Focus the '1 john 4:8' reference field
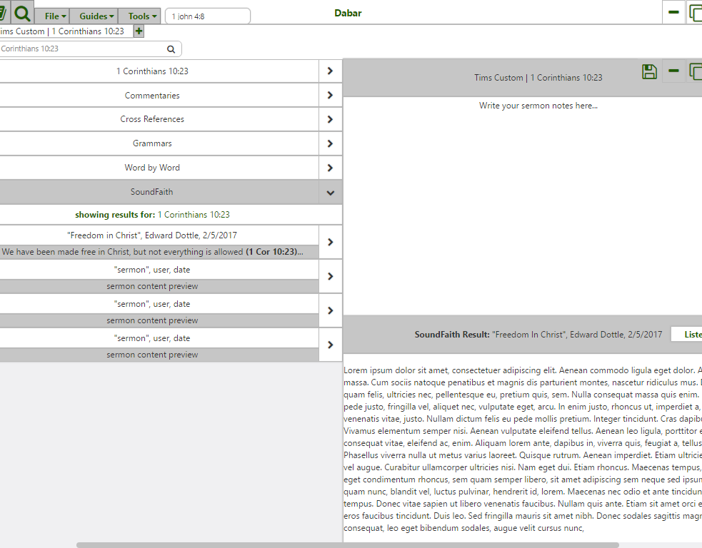702x548 pixels. 208,16
